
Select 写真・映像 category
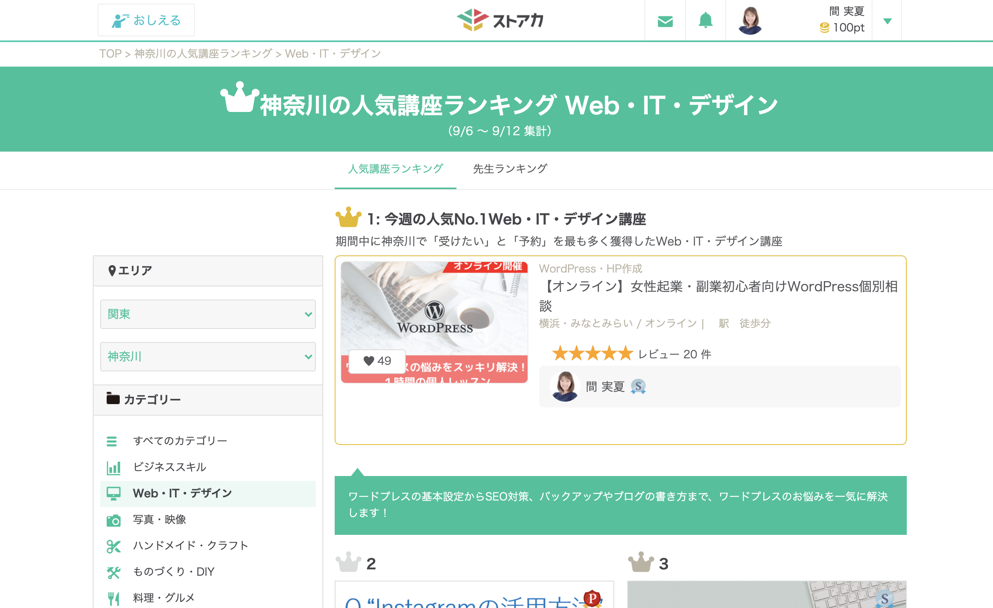[160, 519]
